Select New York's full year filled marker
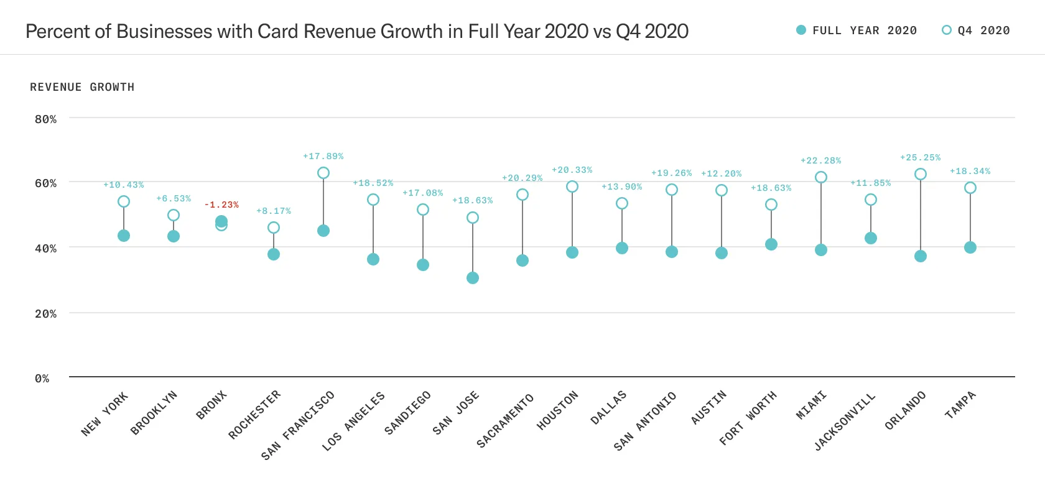Screen dimensions: 1045x488 (124, 236)
